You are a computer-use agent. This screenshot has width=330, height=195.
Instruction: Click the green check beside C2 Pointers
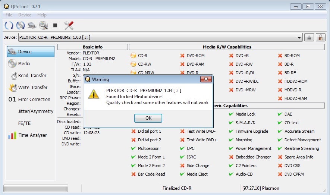pos(231,166)
